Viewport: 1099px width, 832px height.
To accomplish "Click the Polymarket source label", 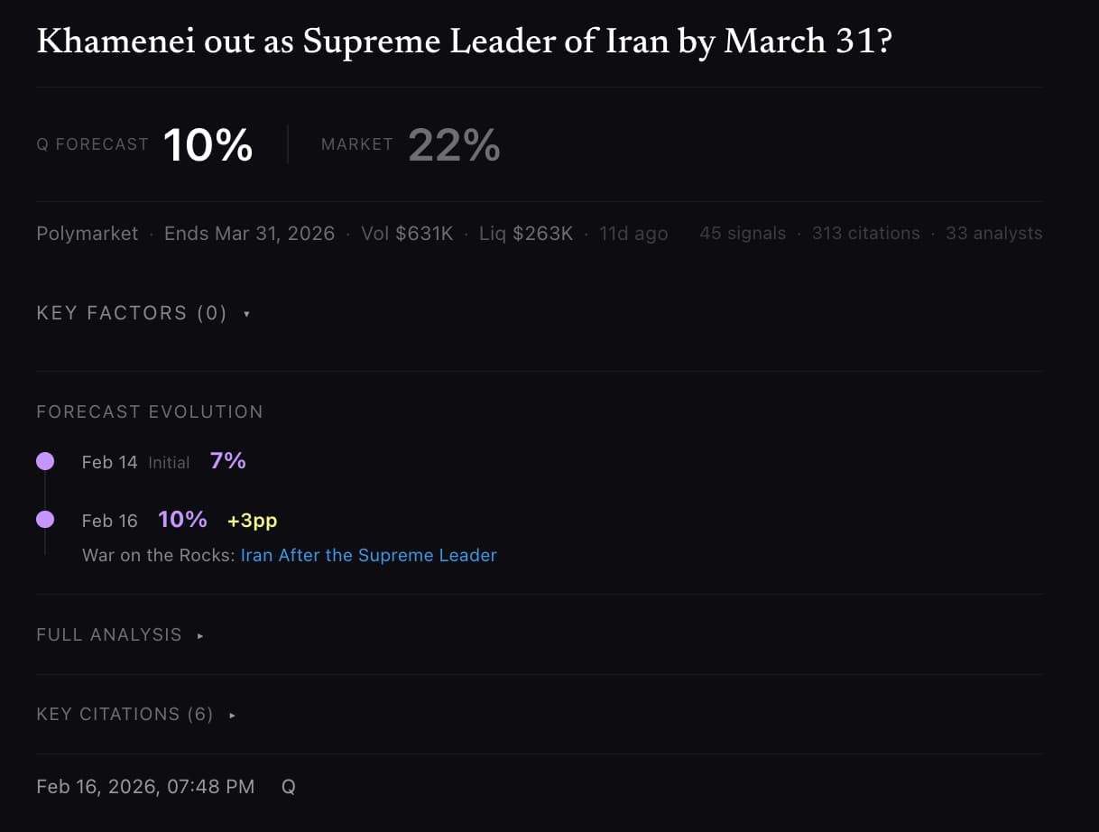I will pos(87,234).
